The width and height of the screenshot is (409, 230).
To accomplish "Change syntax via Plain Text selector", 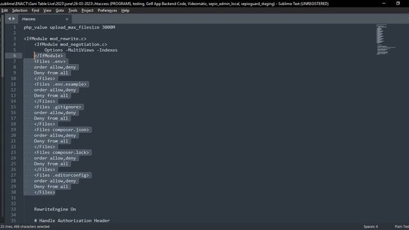I will (x=402, y=227).
